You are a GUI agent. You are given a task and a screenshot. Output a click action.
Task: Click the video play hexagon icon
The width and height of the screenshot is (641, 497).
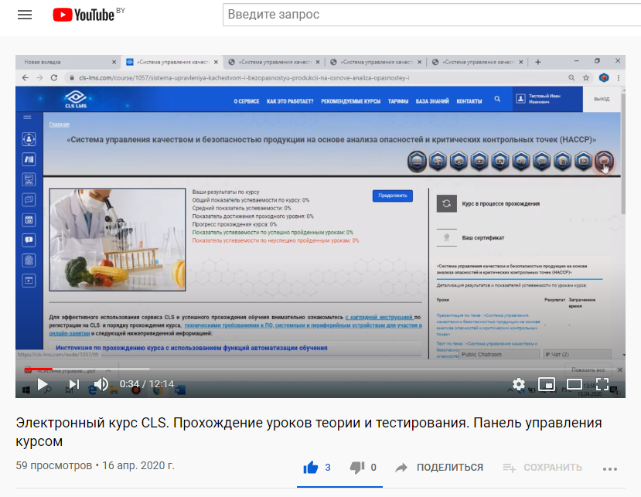click(x=479, y=162)
